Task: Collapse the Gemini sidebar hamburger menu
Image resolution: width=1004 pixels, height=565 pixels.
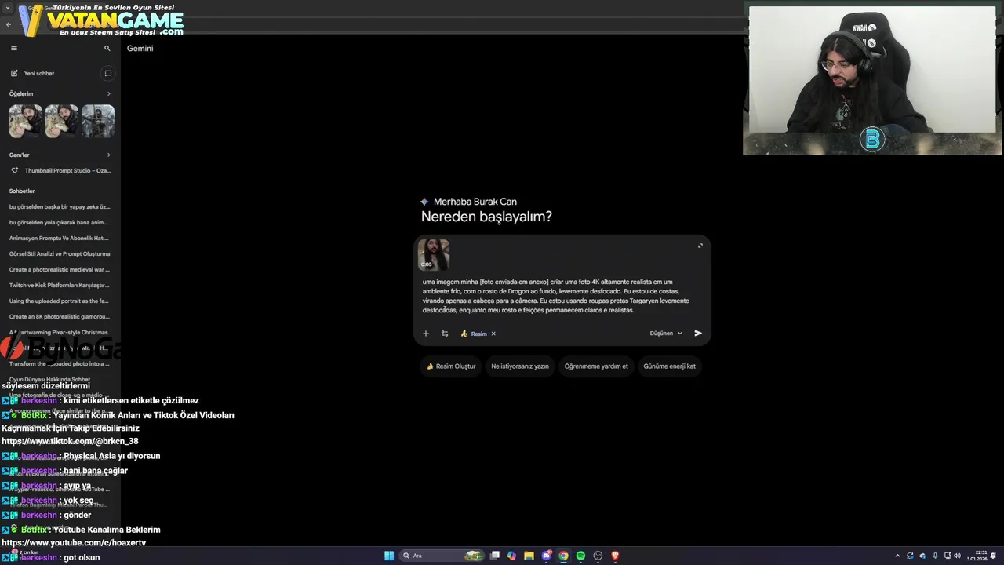Action: click(x=13, y=48)
